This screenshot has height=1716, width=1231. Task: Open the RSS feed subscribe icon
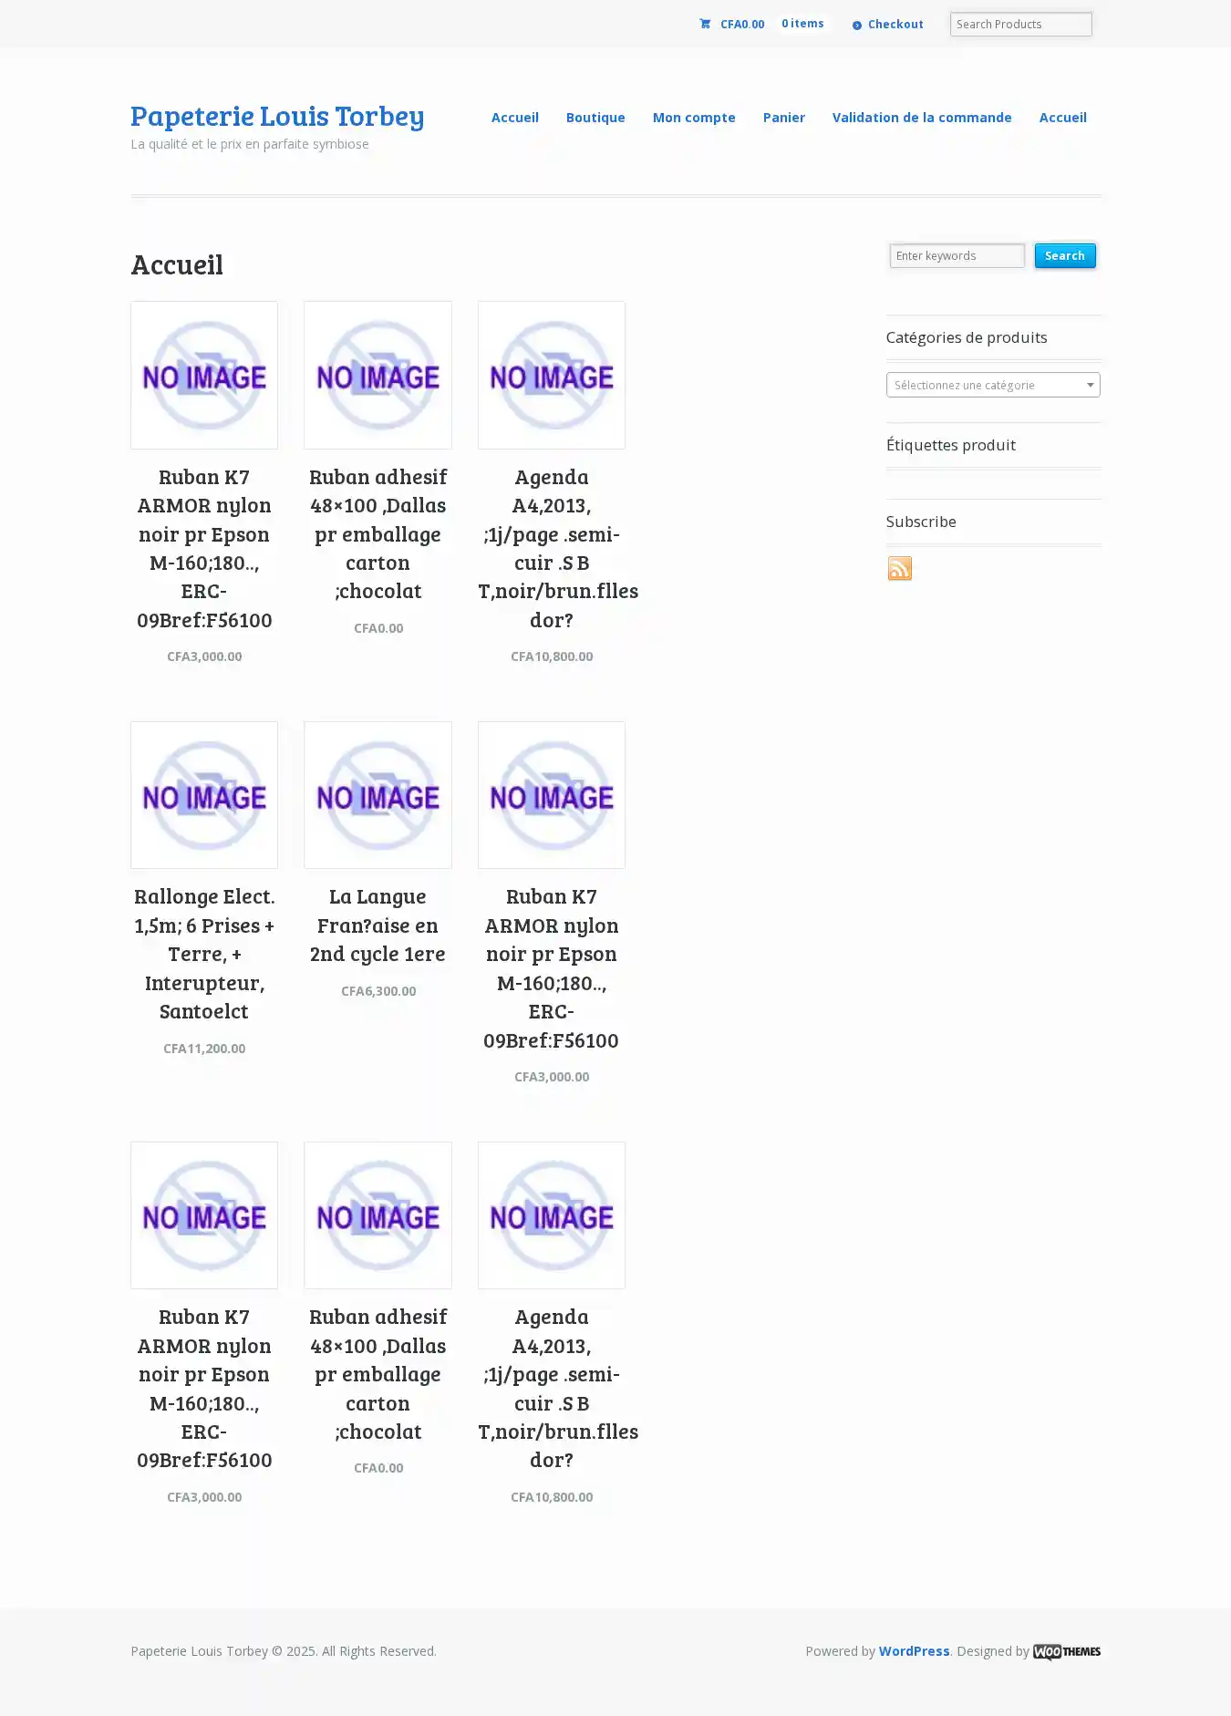[900, 568]
